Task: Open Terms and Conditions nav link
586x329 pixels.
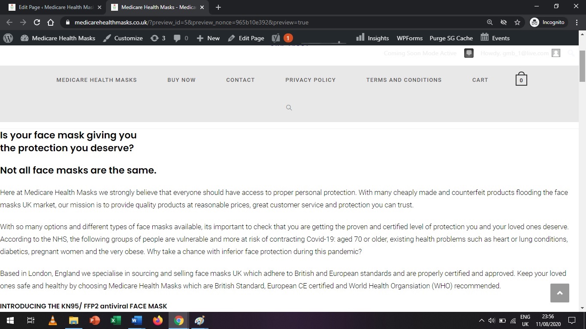Action: pyautogui.click(x=404, y=80)
